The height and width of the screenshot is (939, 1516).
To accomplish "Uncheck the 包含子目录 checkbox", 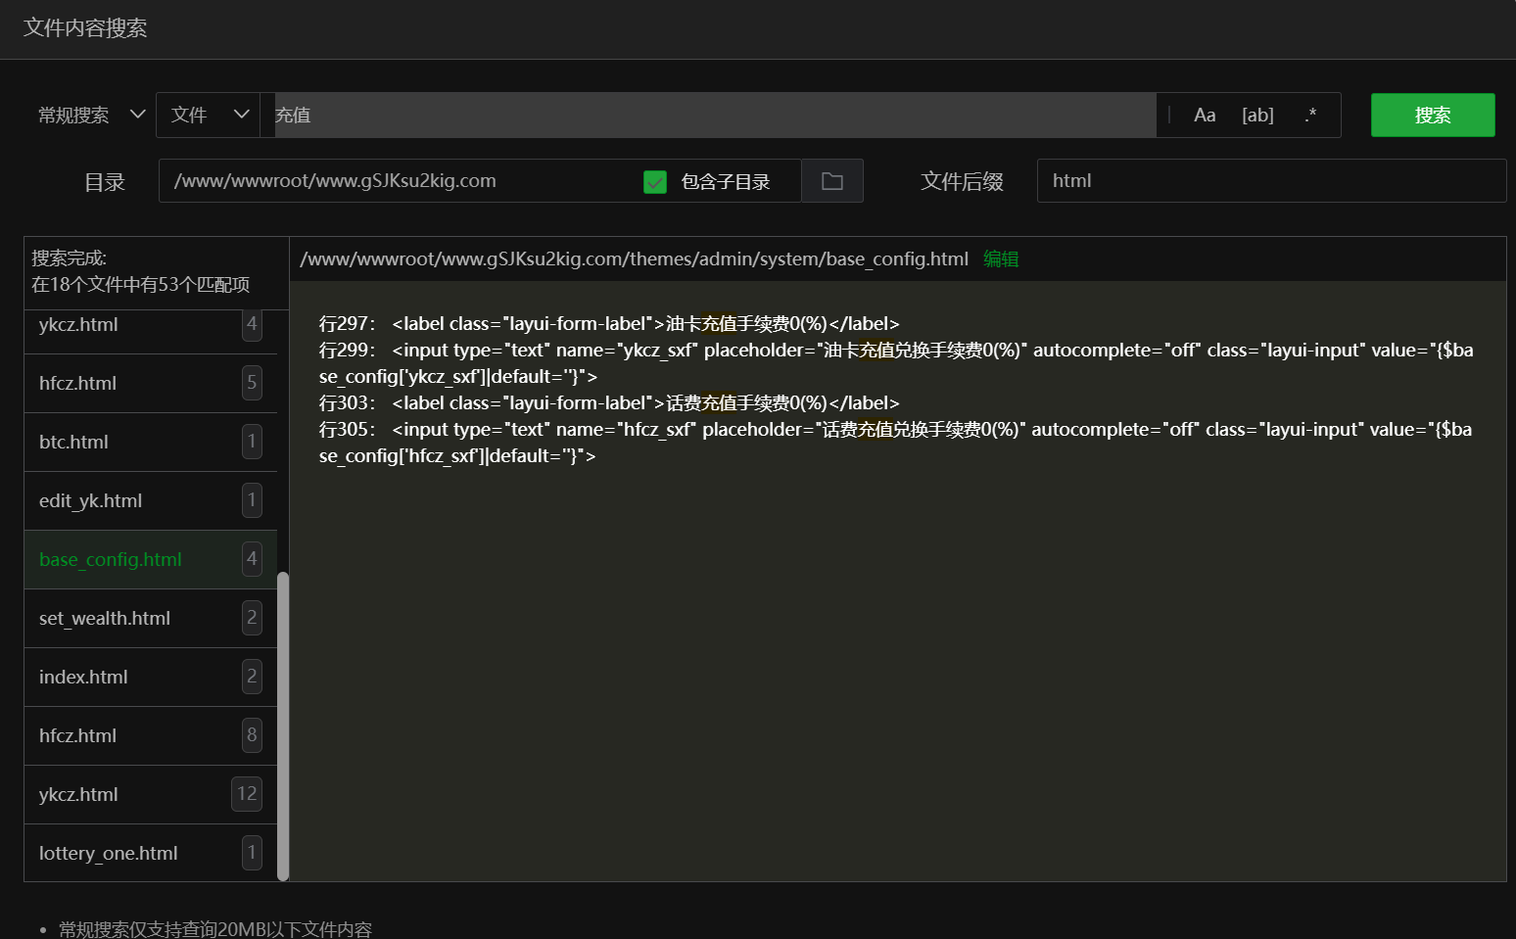I will (x=655, y=182).
